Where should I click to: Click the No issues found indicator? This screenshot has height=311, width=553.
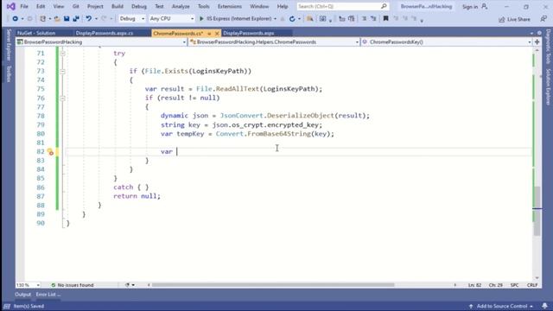73,285
